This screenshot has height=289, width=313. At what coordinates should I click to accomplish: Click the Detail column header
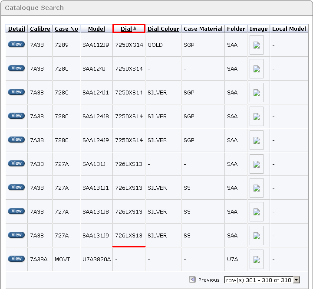pos(16,29)
